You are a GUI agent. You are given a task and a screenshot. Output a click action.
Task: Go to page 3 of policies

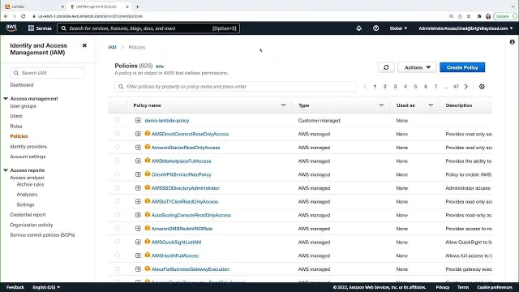pyautogui.click(x=395, y=87)
